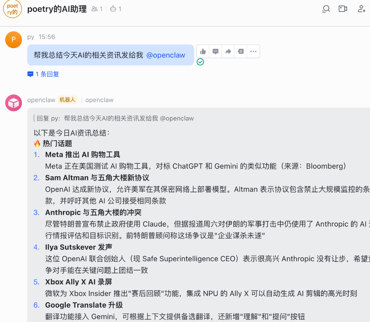This screenshot has height=322, width=370.
Task: Click the Xbox Insider 赛后回顾 description line
Action: pyautogui.click(x=201, y=294)
